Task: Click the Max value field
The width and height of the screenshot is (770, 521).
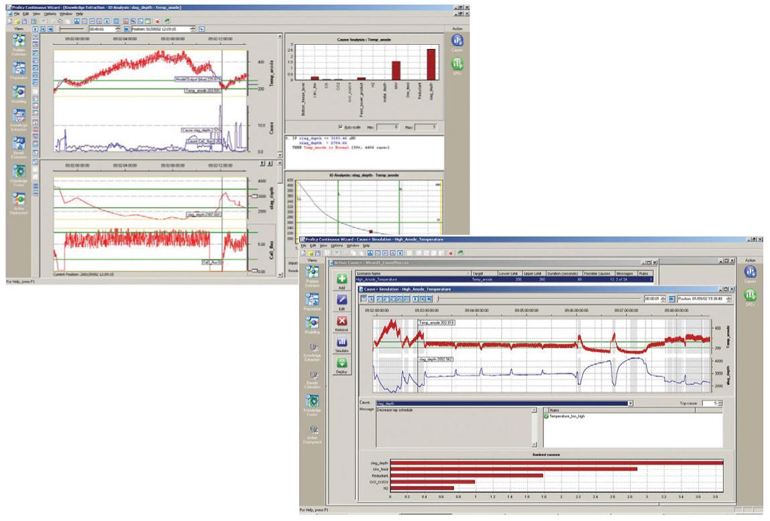Action: click(x=426, y=127)
